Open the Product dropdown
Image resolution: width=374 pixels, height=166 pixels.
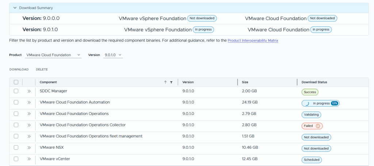click(53, 55)
